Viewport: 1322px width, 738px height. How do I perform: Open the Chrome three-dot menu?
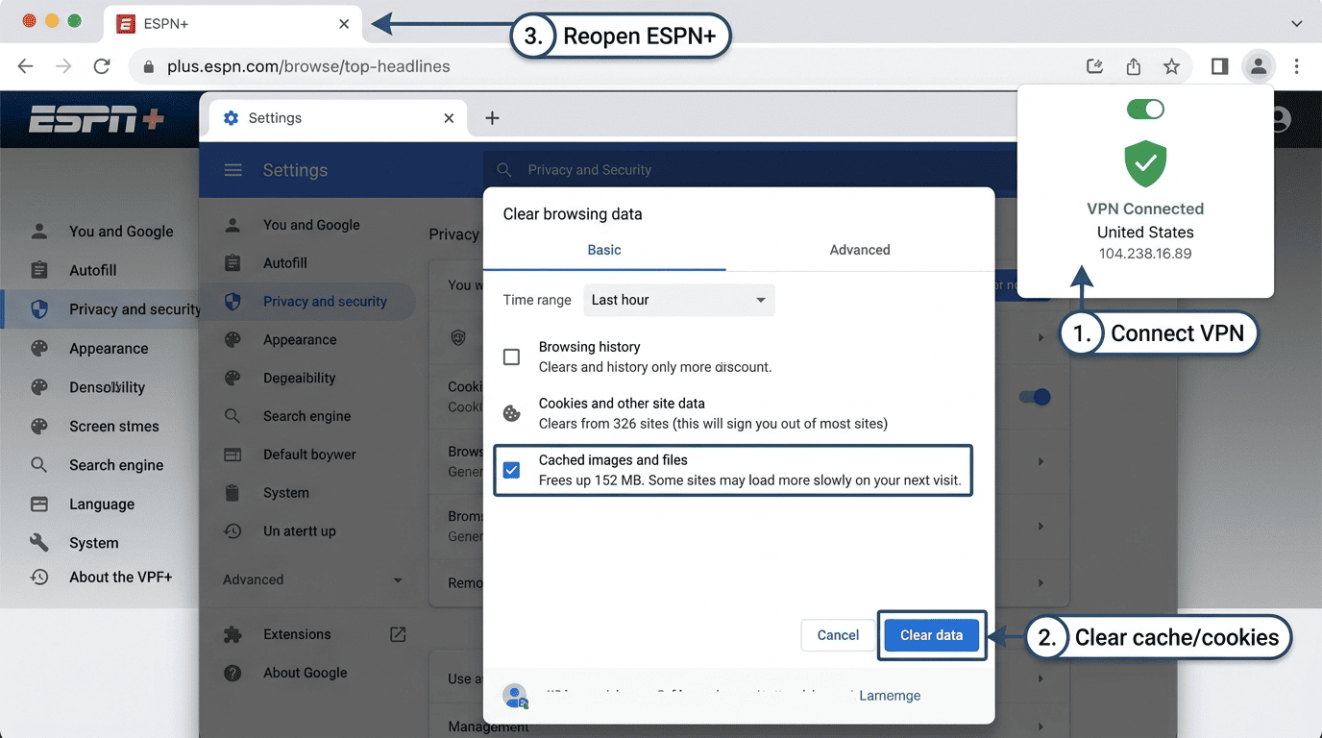click(x=1296, y=66)
